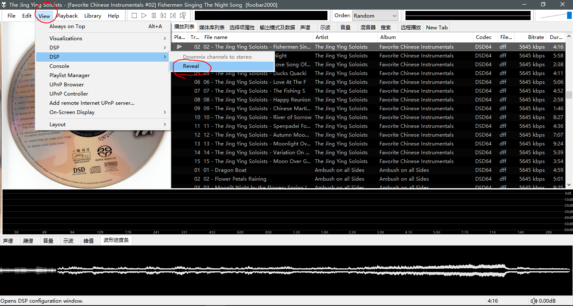Viewport: 573px width, 306px height.
Task: Open the playback Order dropdown
Action: (375, 16)
